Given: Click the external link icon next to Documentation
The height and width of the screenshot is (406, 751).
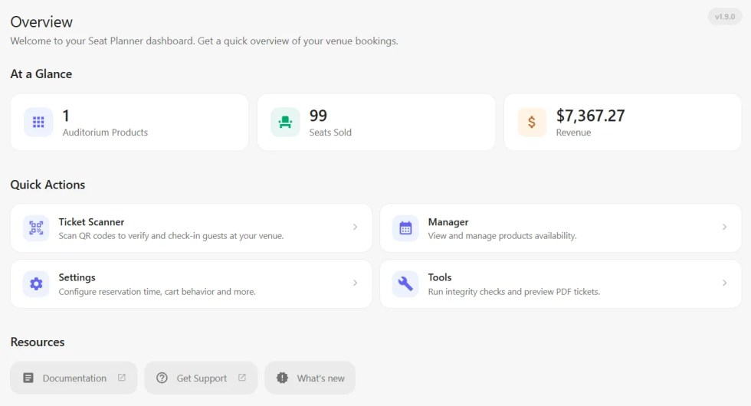Looking at the screenshot, I should [x=122, y=377].
